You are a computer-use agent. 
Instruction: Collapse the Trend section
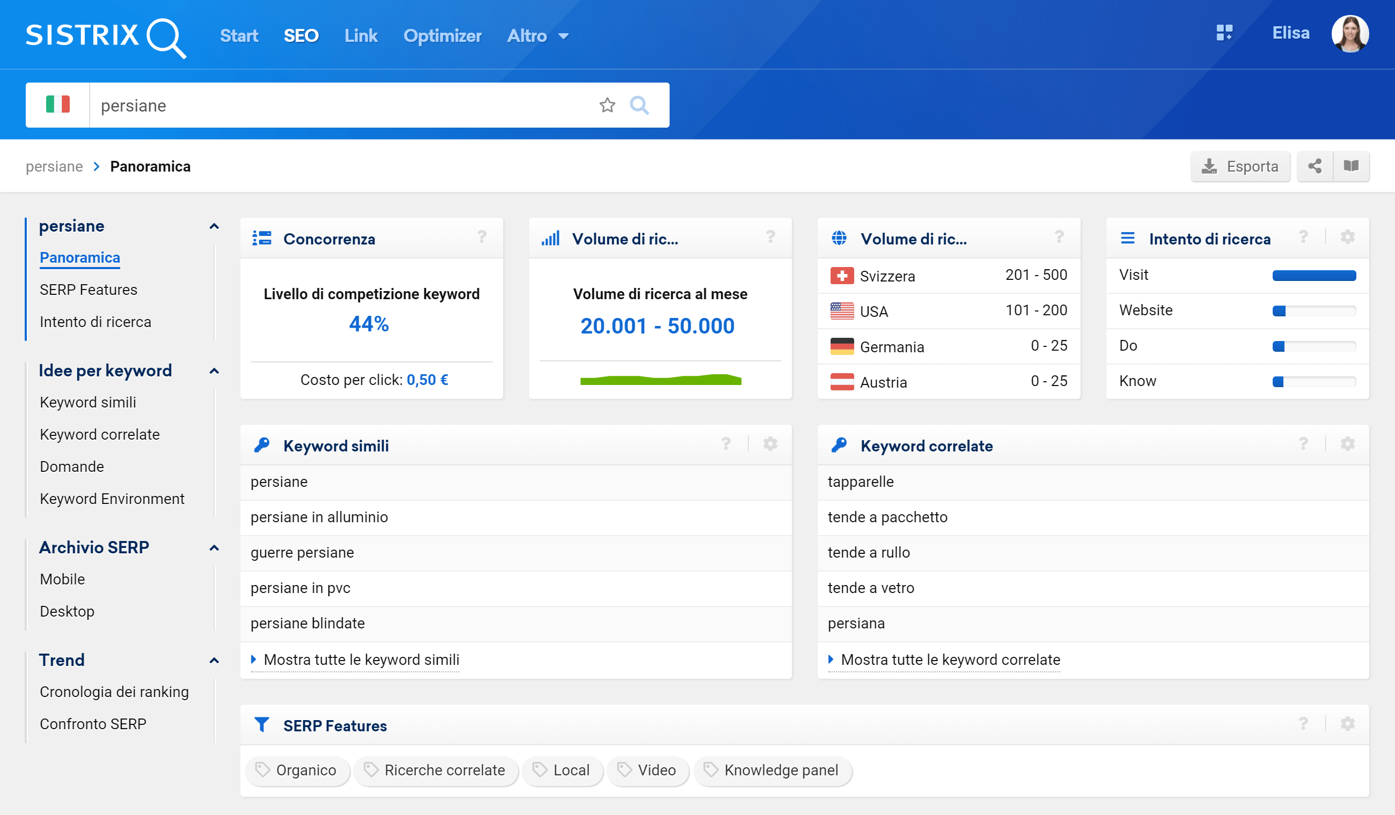pos(215,660)
